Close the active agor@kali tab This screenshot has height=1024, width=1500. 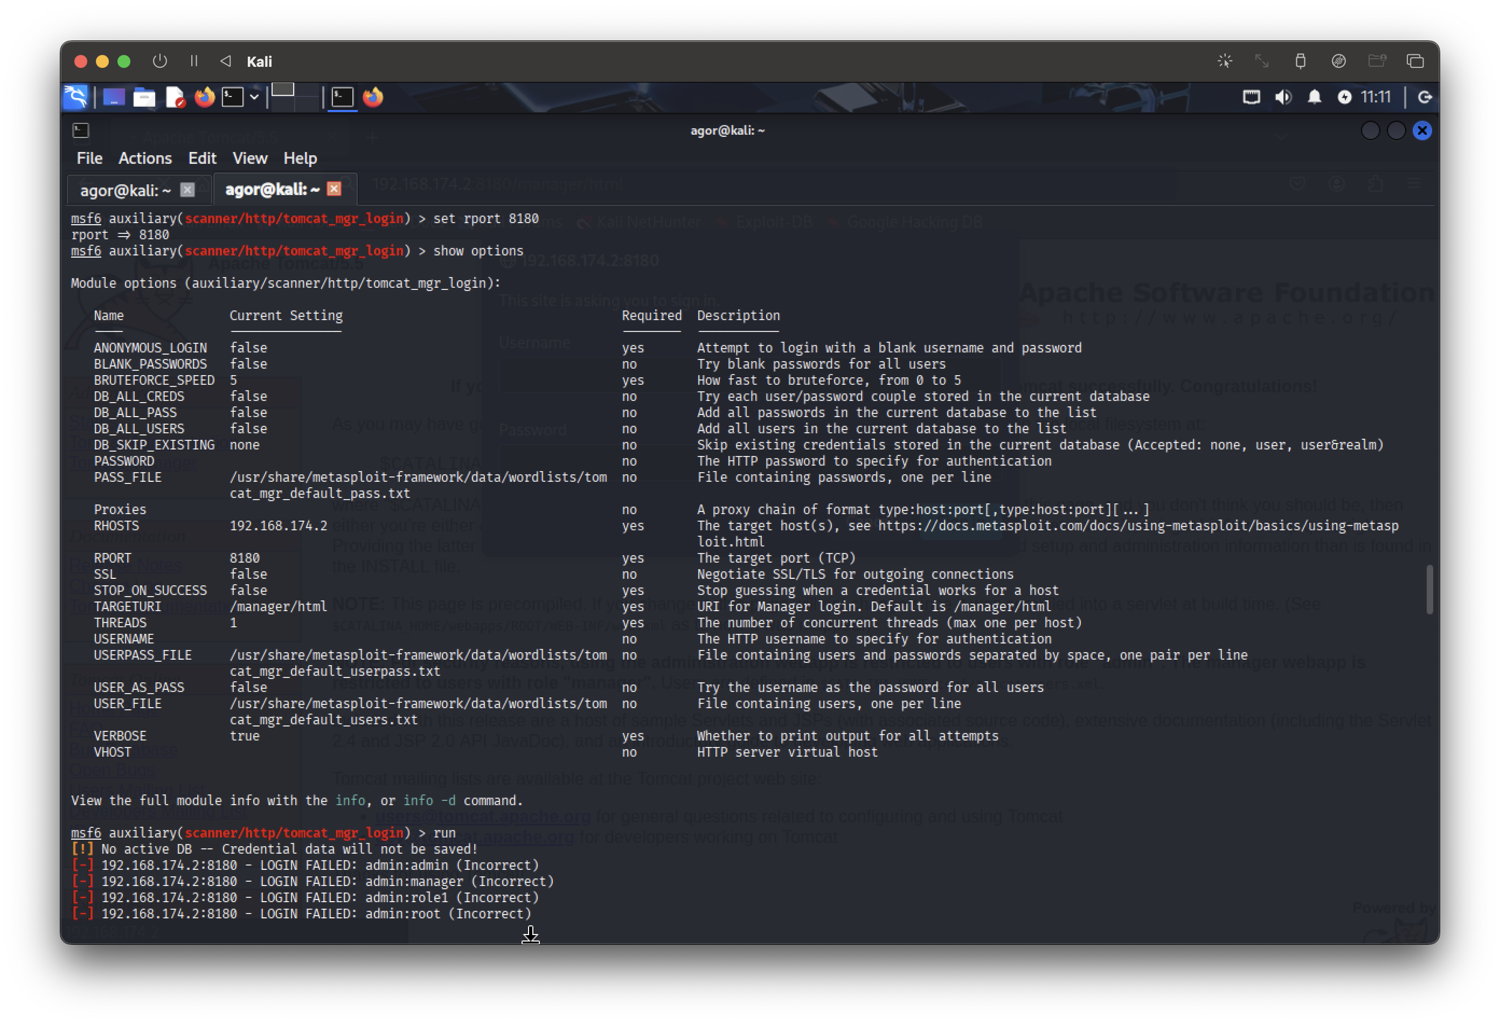click(334, 189)
